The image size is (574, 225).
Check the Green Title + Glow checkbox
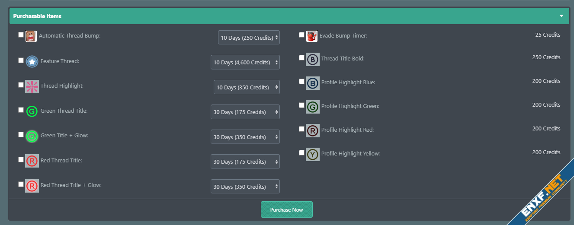click(21, 135)
